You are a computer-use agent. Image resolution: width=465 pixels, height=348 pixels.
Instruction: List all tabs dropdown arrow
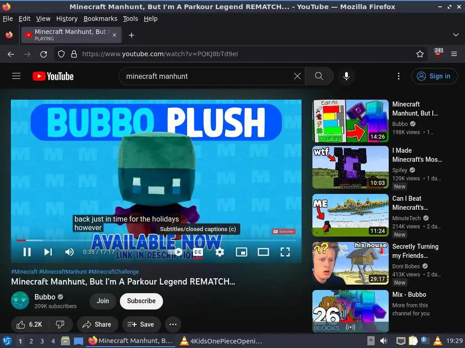[x=456, y=35]
